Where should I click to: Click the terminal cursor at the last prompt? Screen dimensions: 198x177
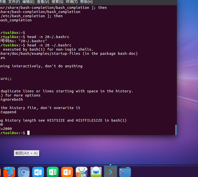[x=29, y=133]
